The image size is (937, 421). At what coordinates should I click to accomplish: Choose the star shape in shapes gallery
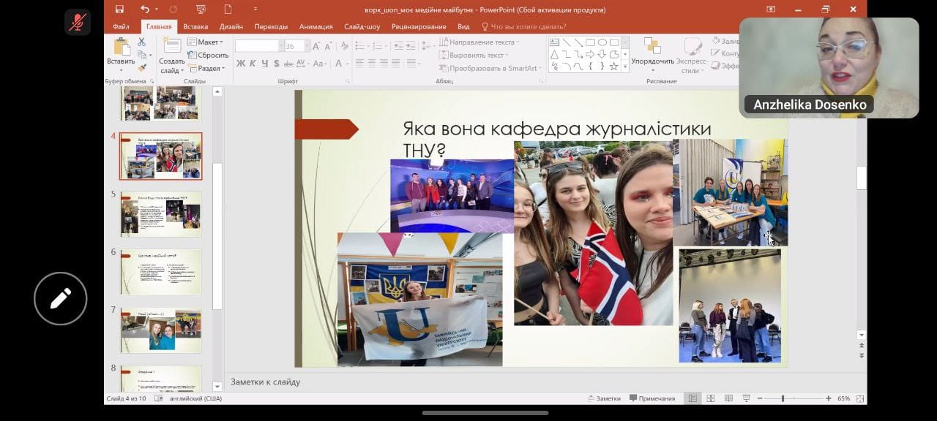(x=613, y=67)
